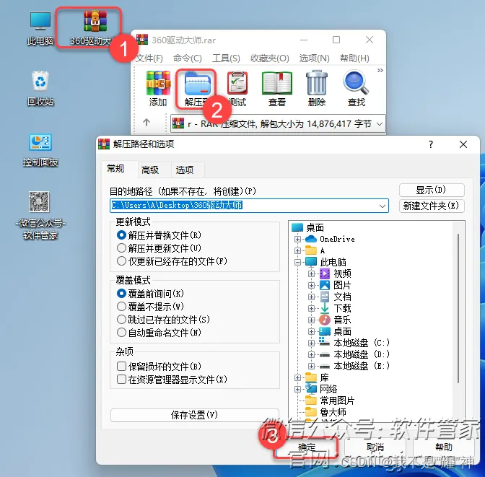Image resolution: width=485 pixels, height=477 pixels.
Task: Expand the 本地磁盘 (C:) tree node
Action: (311, 343)
